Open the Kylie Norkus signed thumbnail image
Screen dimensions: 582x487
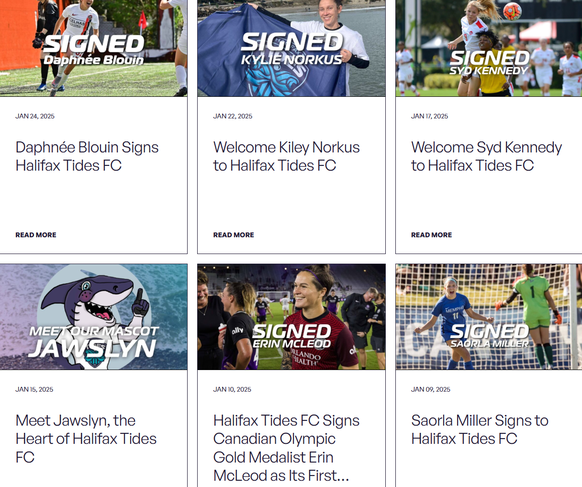point(291,48)
